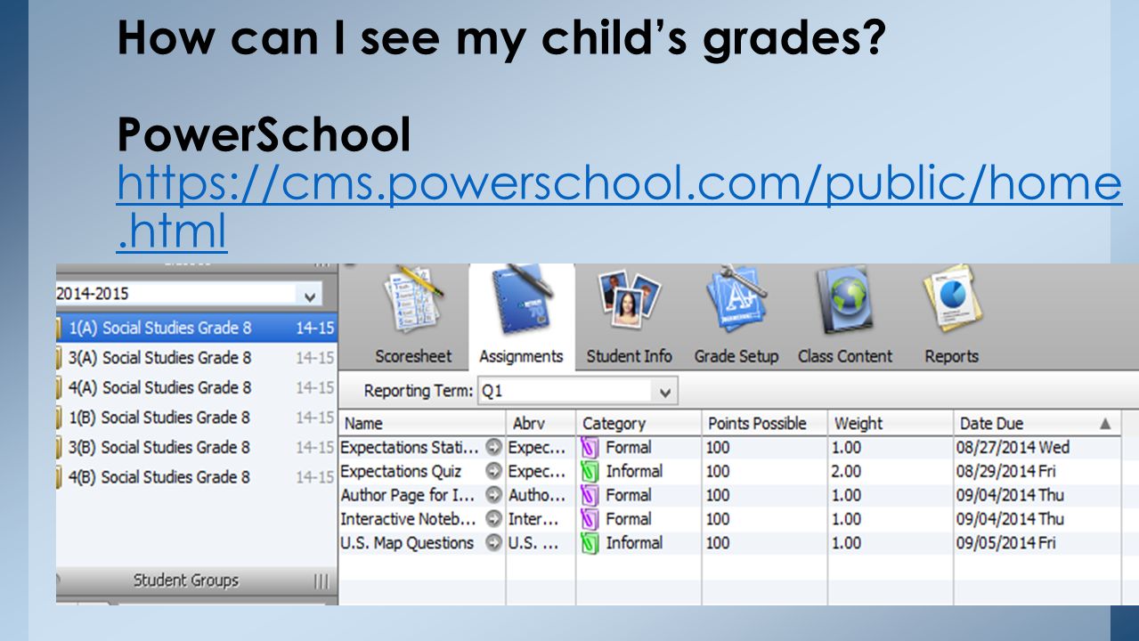Click the Grade Setup icon

(x=736, y=299)
